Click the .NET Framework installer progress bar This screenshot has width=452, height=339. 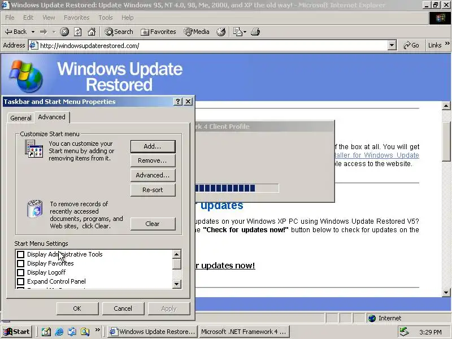[x=237, y=188]
